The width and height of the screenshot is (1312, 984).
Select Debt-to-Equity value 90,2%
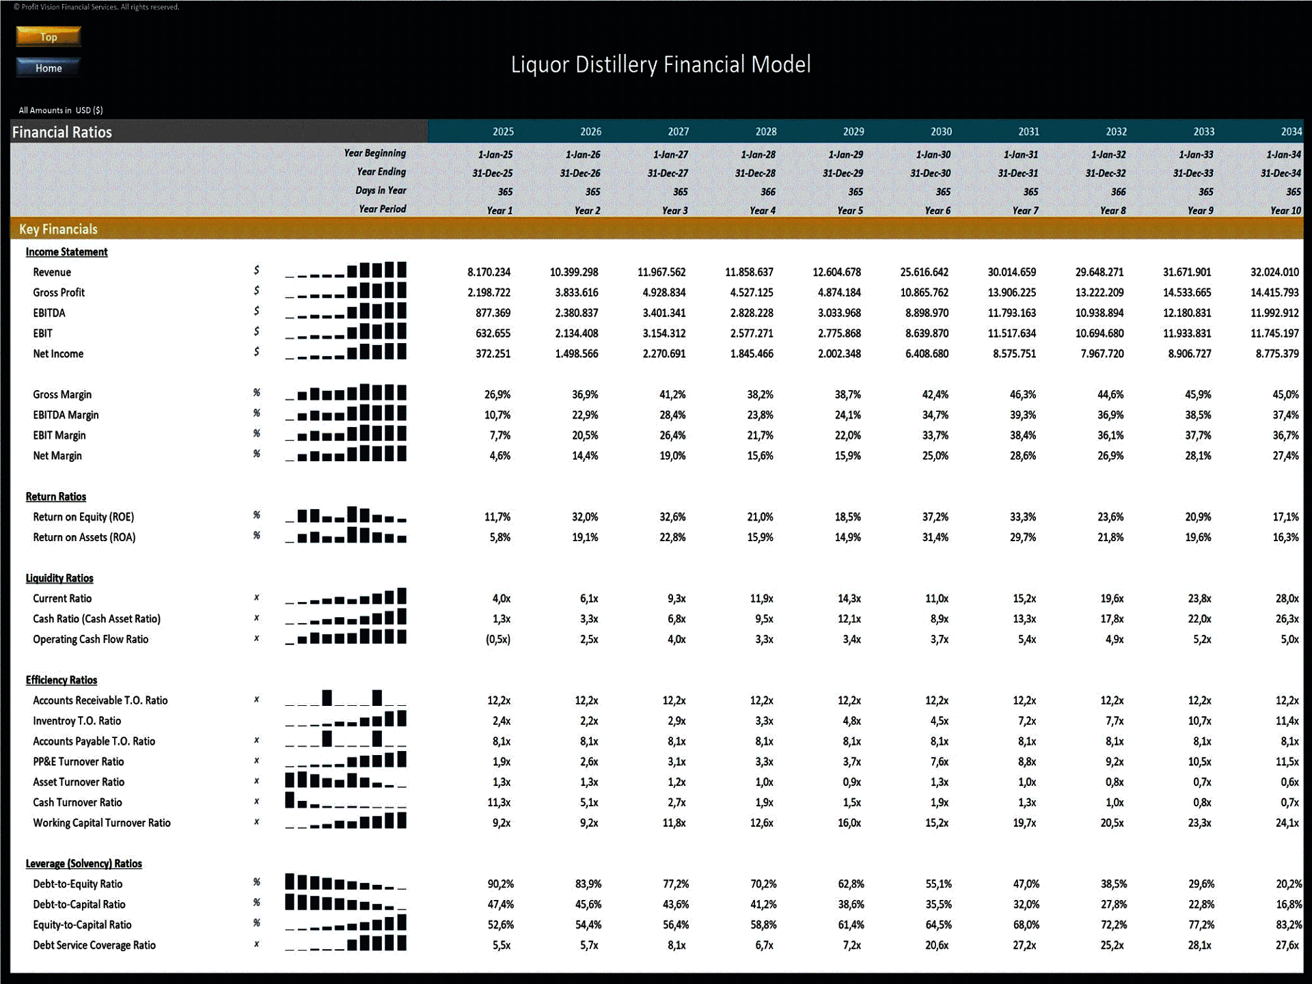[500, 884]
